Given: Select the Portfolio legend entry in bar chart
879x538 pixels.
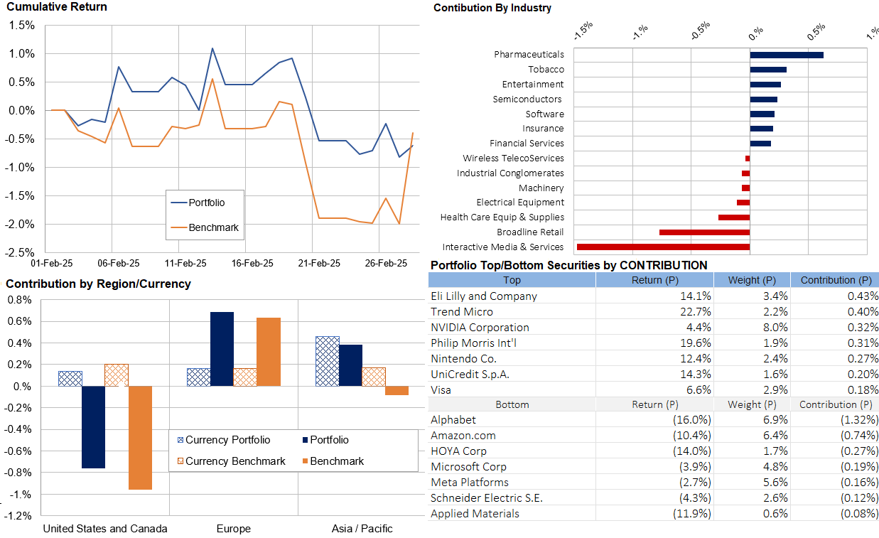Looking at the screenshot, I should tap(324, 440).
